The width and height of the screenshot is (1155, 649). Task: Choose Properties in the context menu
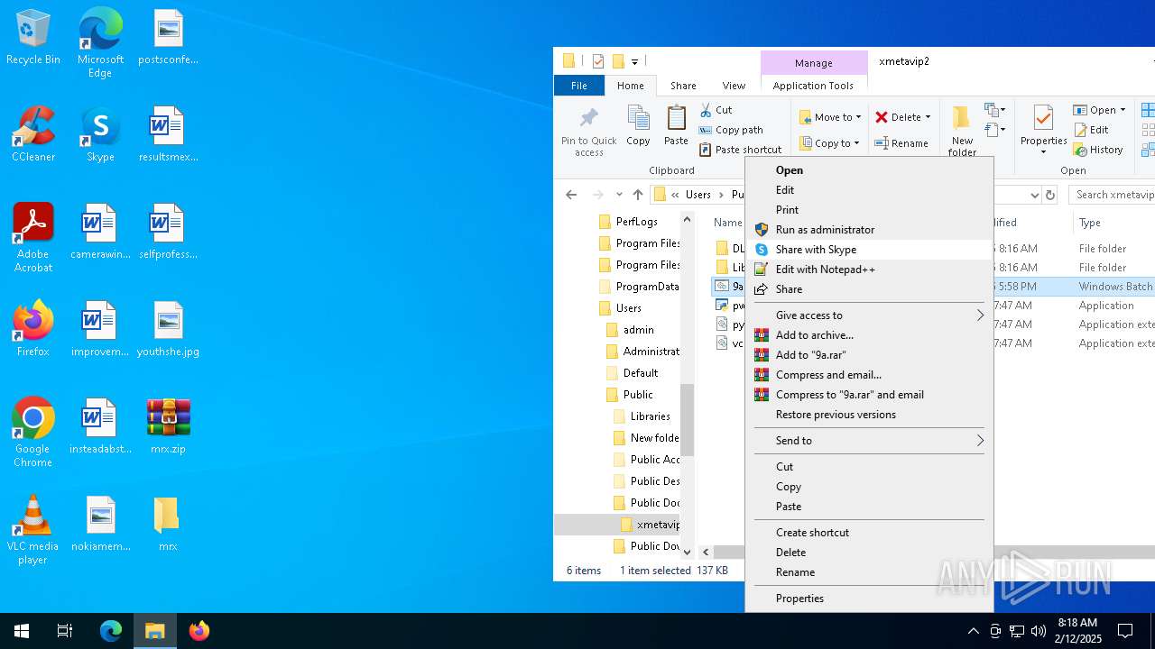click(x=870, y=599)
